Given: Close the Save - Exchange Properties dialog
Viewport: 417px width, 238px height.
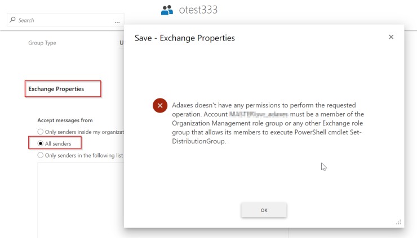Looking at the screenshot, I should [x=391, y=37].
